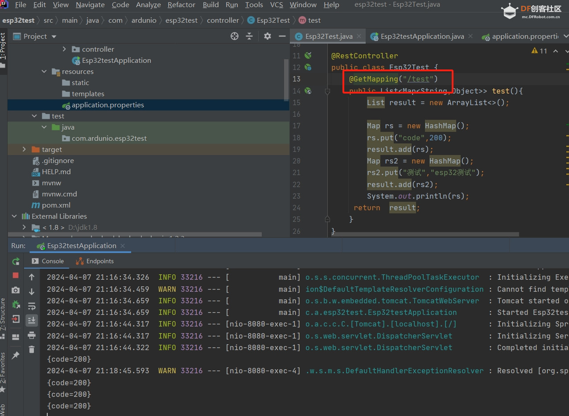Close the Esp32Test.java editor tab
569x416 pixels.
click(x=359, y=37)
